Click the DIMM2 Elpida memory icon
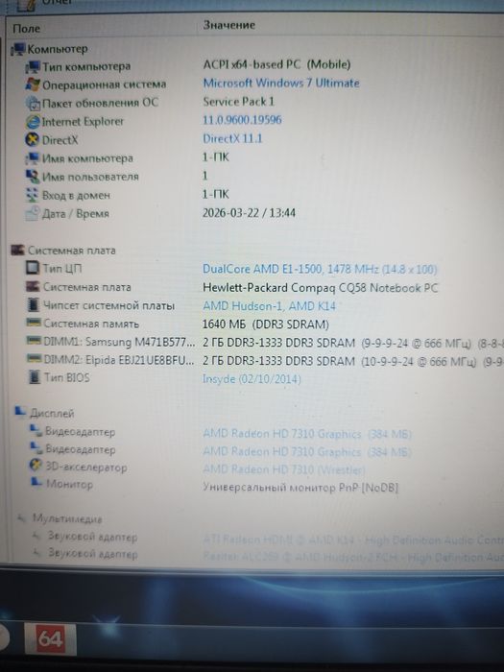Viewport: 504px width, 672px height. click(x=34, y=358)
